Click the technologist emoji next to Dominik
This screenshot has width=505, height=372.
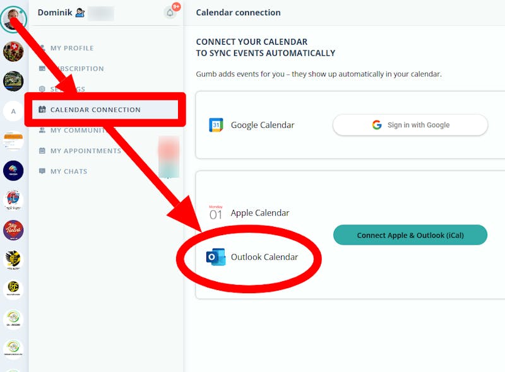point(80,13)
